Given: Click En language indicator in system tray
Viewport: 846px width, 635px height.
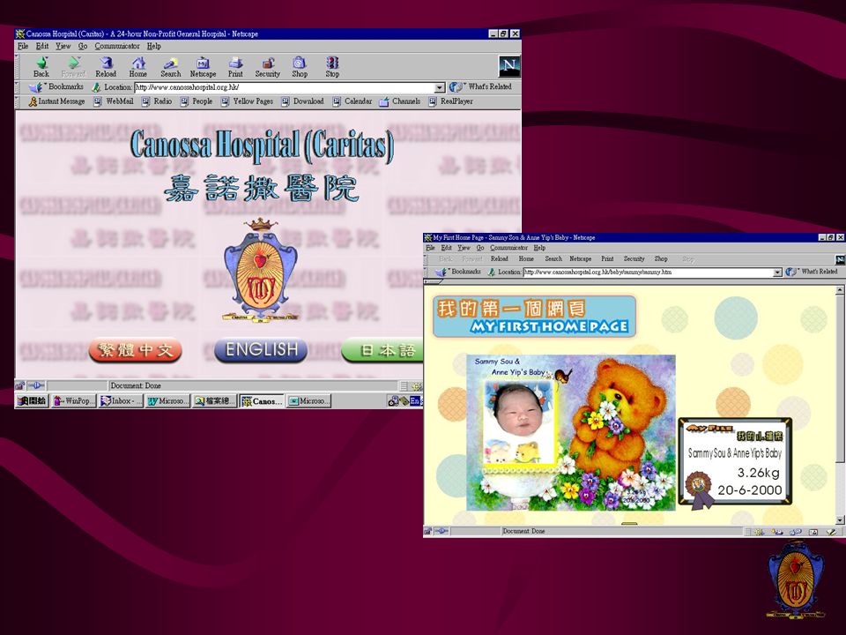Looking at the screenshot, I should [414, 400].
